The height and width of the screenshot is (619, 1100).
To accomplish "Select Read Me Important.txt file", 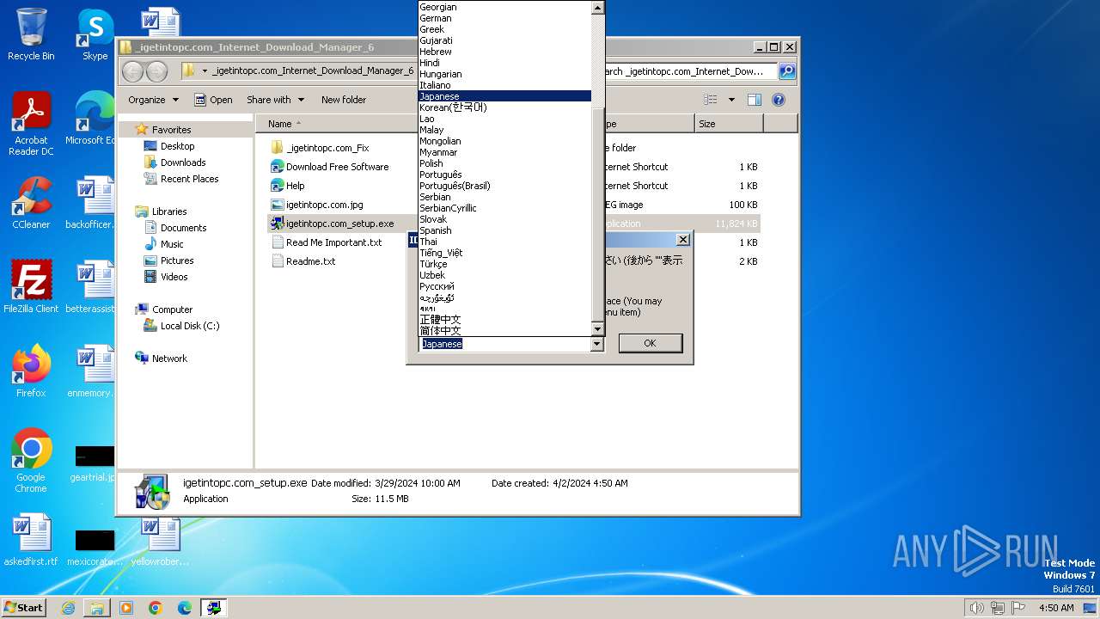I will click(334, 242).
